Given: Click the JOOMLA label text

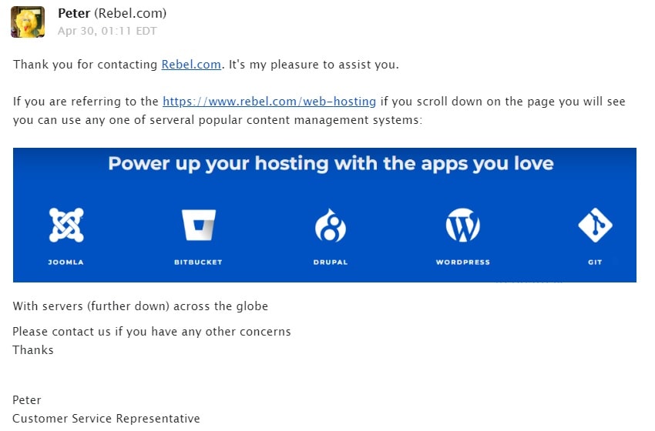Looking at the screenshot, I should pos(66,262).
